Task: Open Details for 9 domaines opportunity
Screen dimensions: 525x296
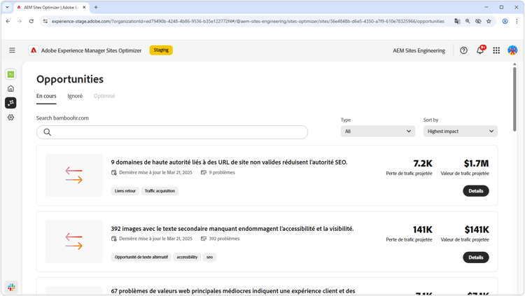Action: 475,191
